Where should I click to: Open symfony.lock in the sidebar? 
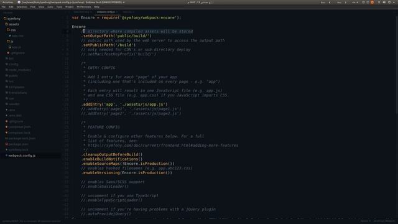18,150
